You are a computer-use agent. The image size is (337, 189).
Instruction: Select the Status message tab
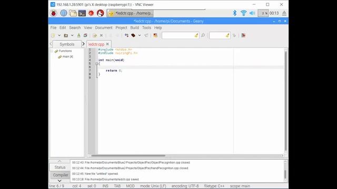pos(60,167)
